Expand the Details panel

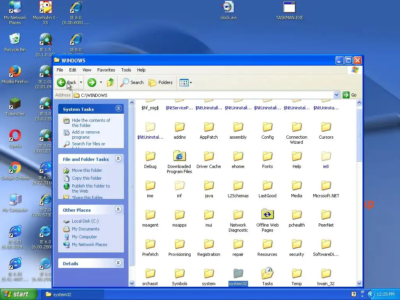pos(118,263)
